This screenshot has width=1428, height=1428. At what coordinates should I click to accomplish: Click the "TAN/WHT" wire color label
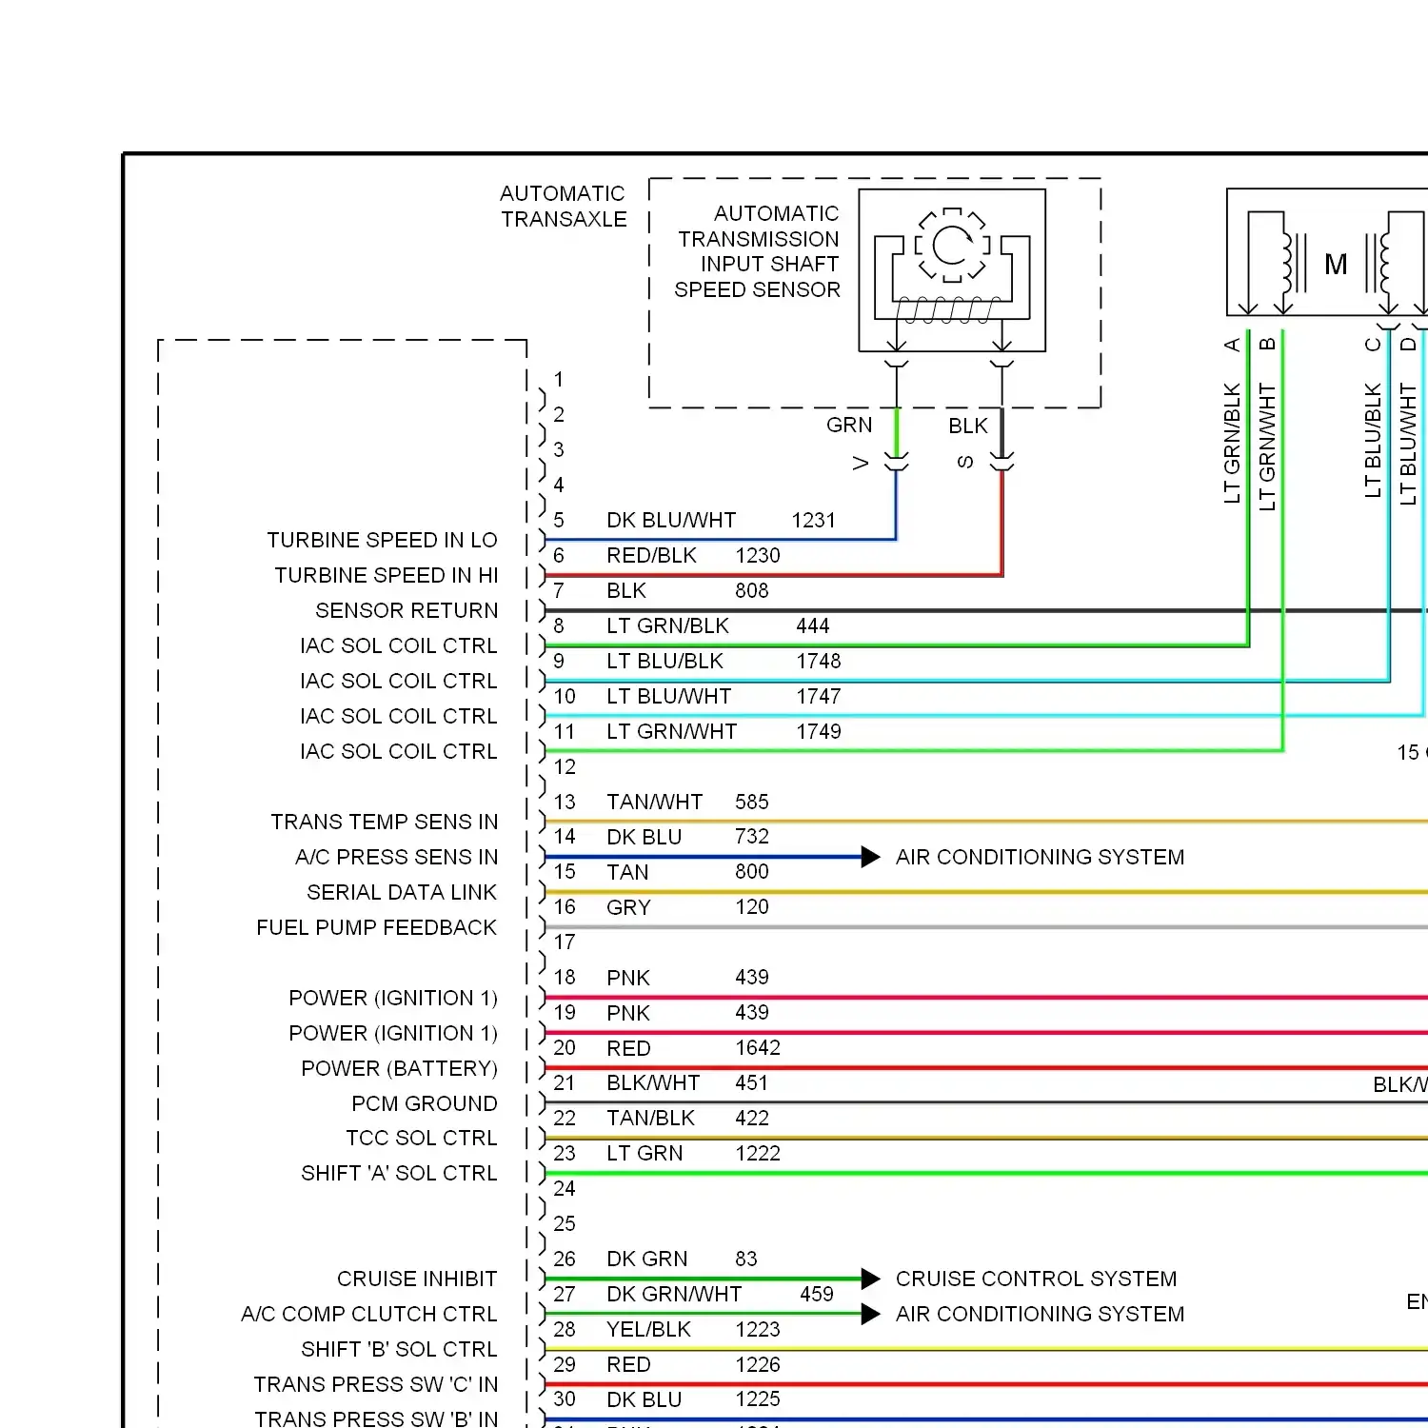(655, 803)
